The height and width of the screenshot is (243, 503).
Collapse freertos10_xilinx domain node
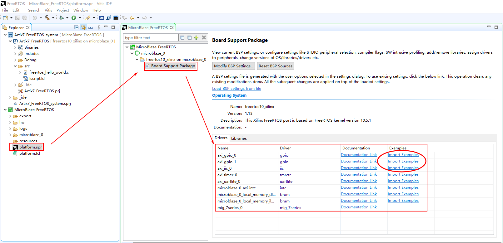point(137,60)
